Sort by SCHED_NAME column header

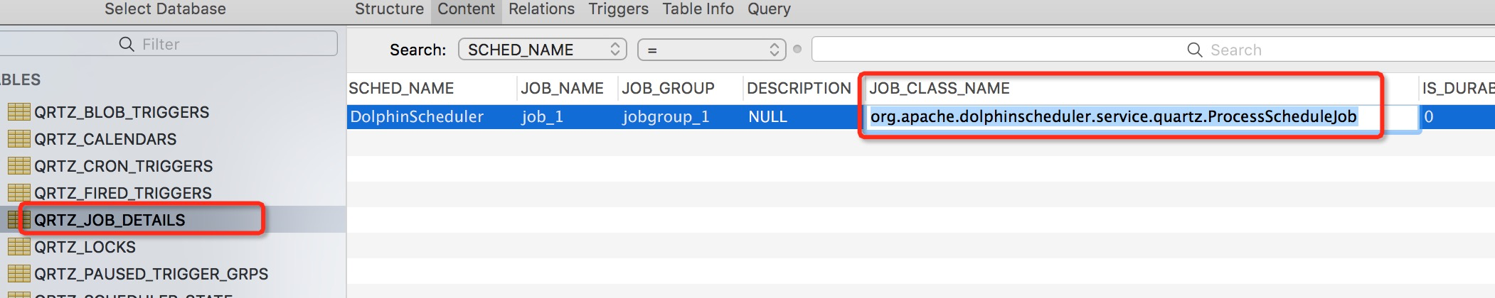coord(431,88)
